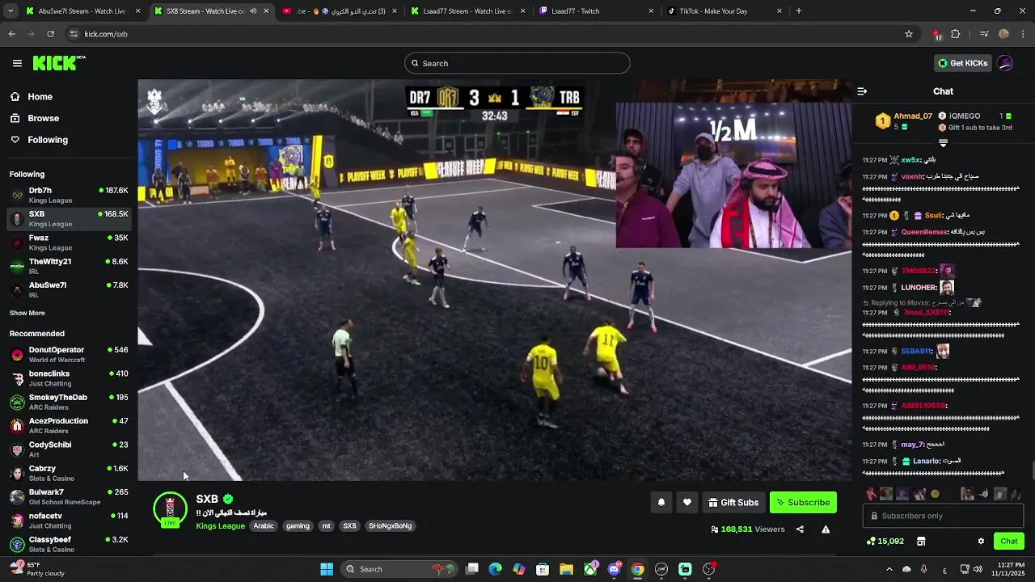Click the green Chat send button
The height and width of the screenshot is (582, 1035).
[x=1009, y=541]
